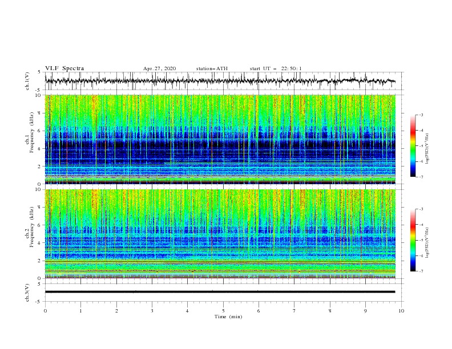Click the ch.1 spectrogram panel
The width and height of the screenshot is (452, 349).
220,139
